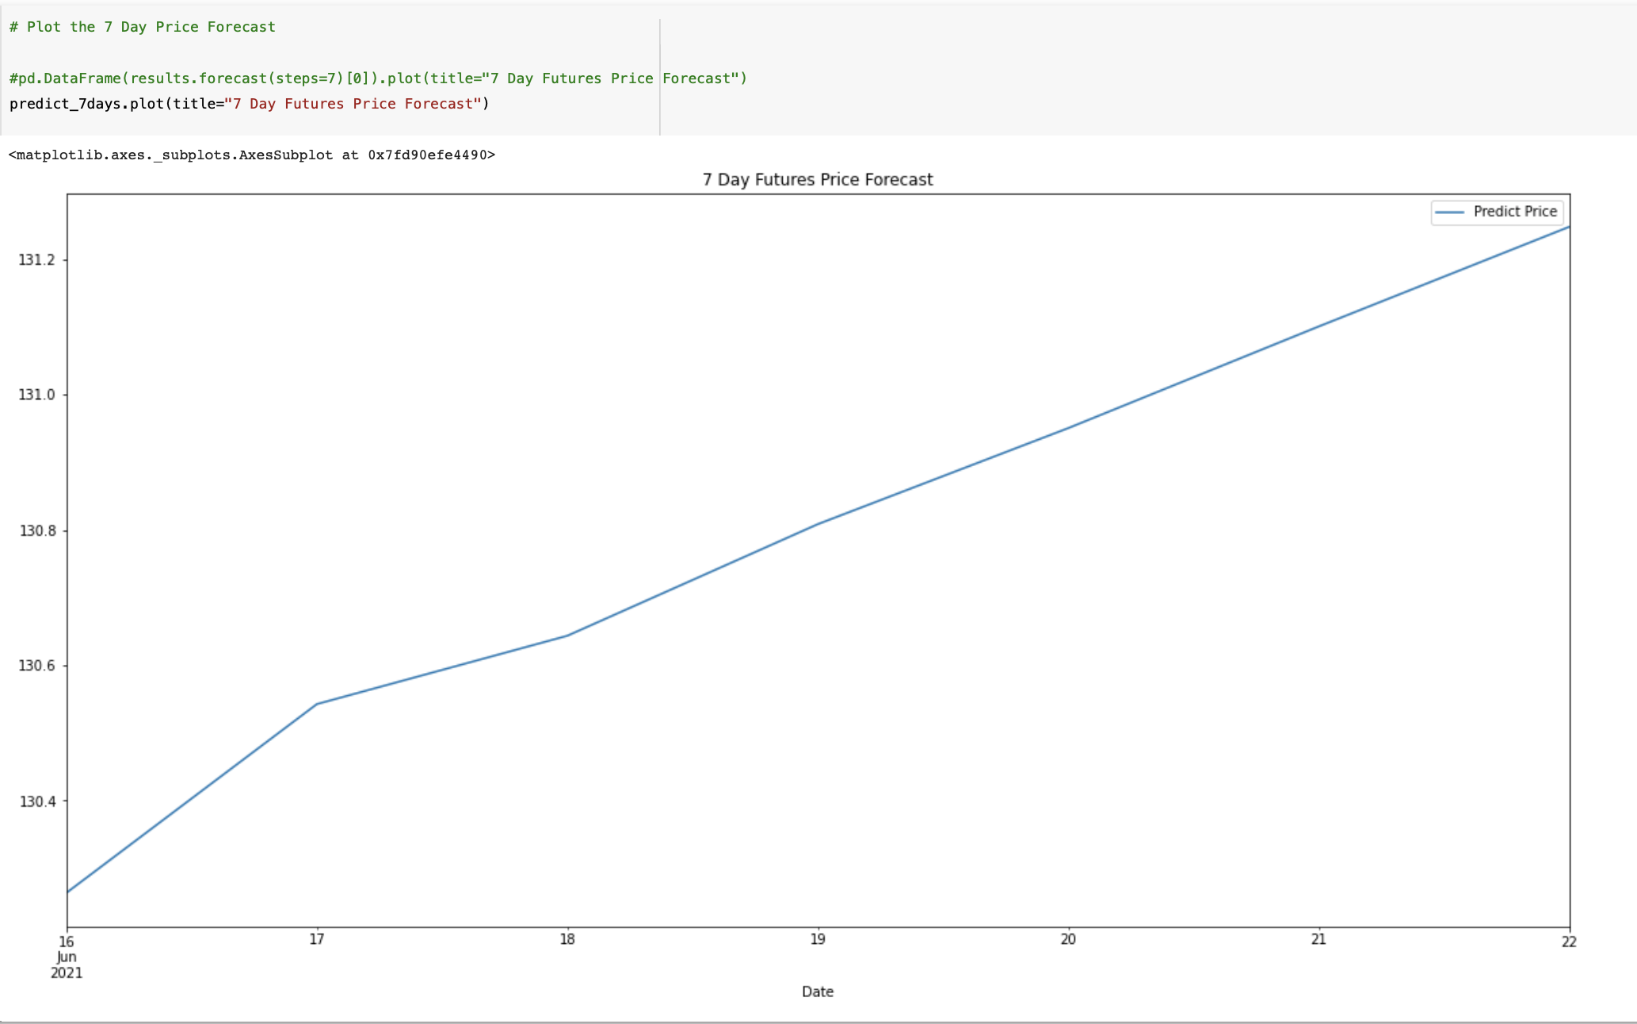The height and width of the screenshot is (1024, 1637).
Task: Select the Jun 2021 date label
Action: coord(67,965)
